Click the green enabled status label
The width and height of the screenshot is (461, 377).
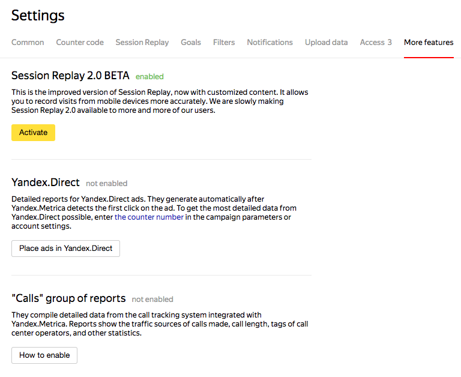pyautogui.click(x=149, y=76)
